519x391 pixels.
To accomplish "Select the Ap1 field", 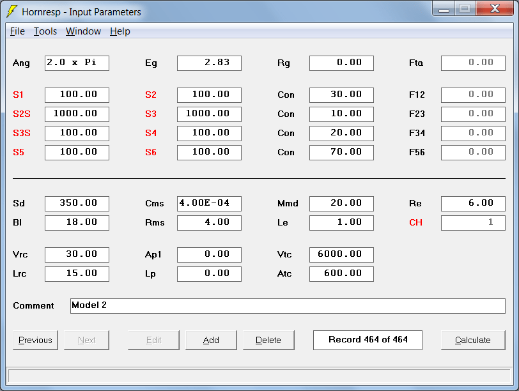I will point(209,255).
